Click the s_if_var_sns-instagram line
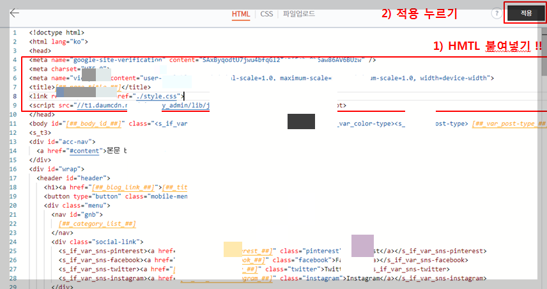 272,278
